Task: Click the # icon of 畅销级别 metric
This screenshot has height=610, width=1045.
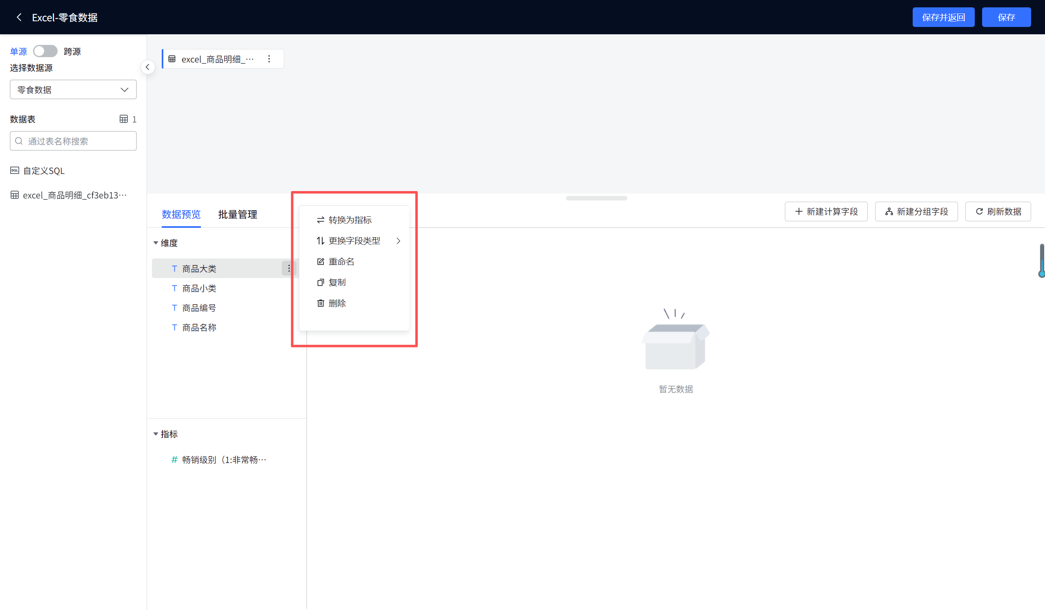Action: 174,459
